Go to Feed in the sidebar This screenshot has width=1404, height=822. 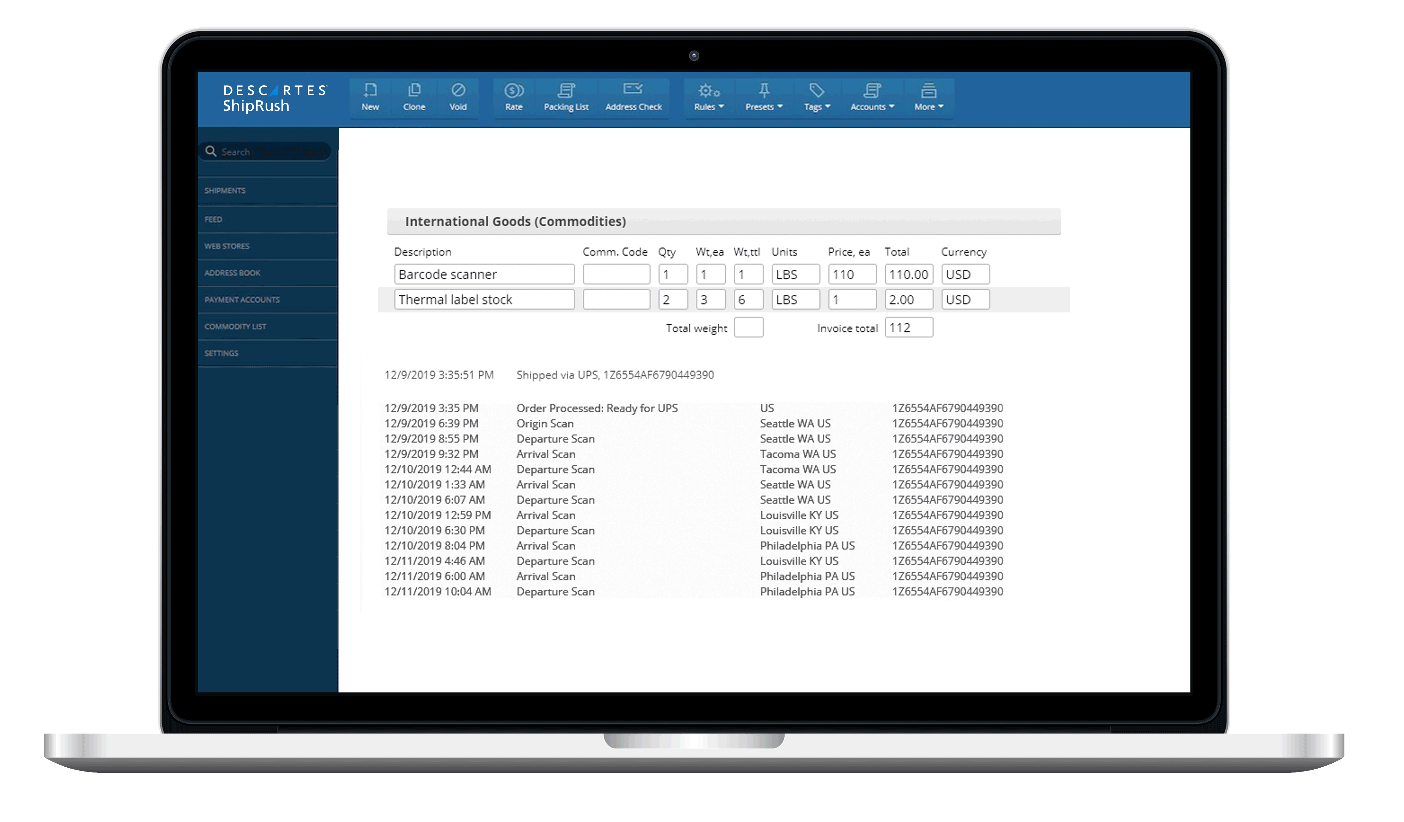[x=268, y=220]
